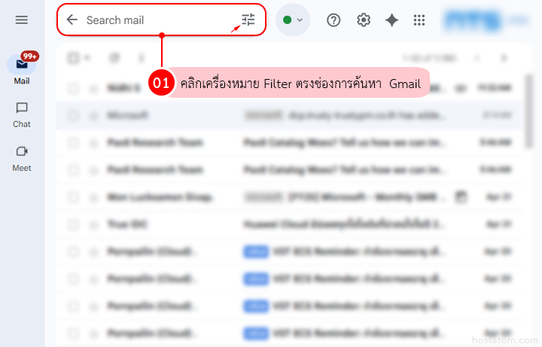Click the back arrow in search bar
The height and width of the screenshot is (347, 542).
[x=72, y=20]
